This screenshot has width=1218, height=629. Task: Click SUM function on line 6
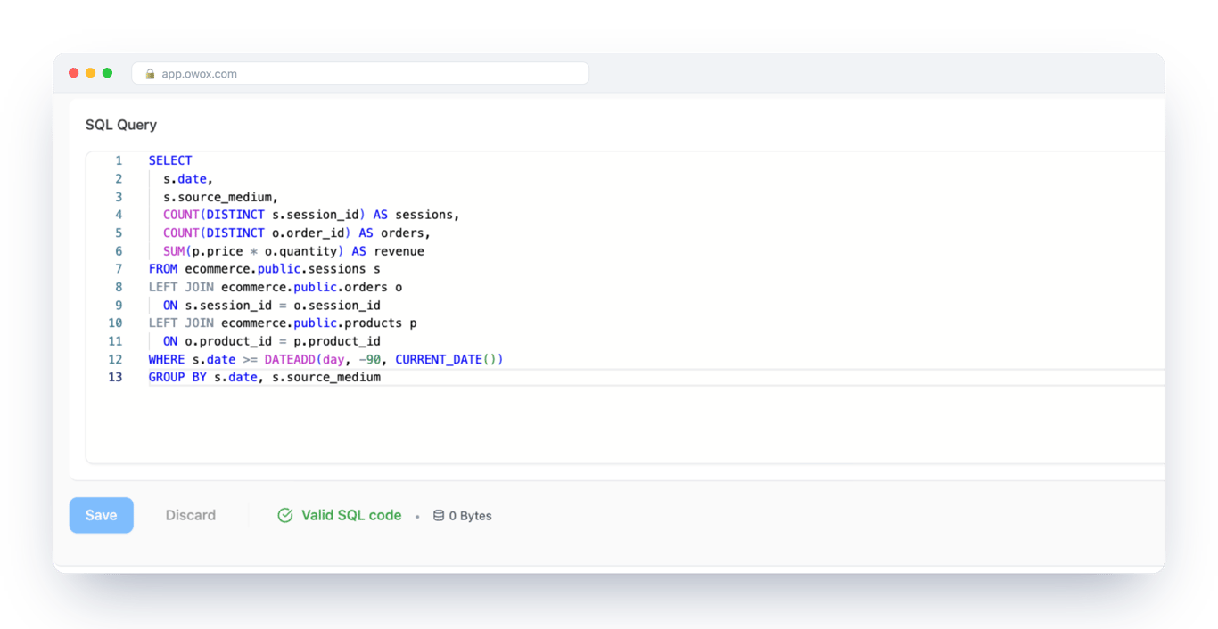(174, 251)
